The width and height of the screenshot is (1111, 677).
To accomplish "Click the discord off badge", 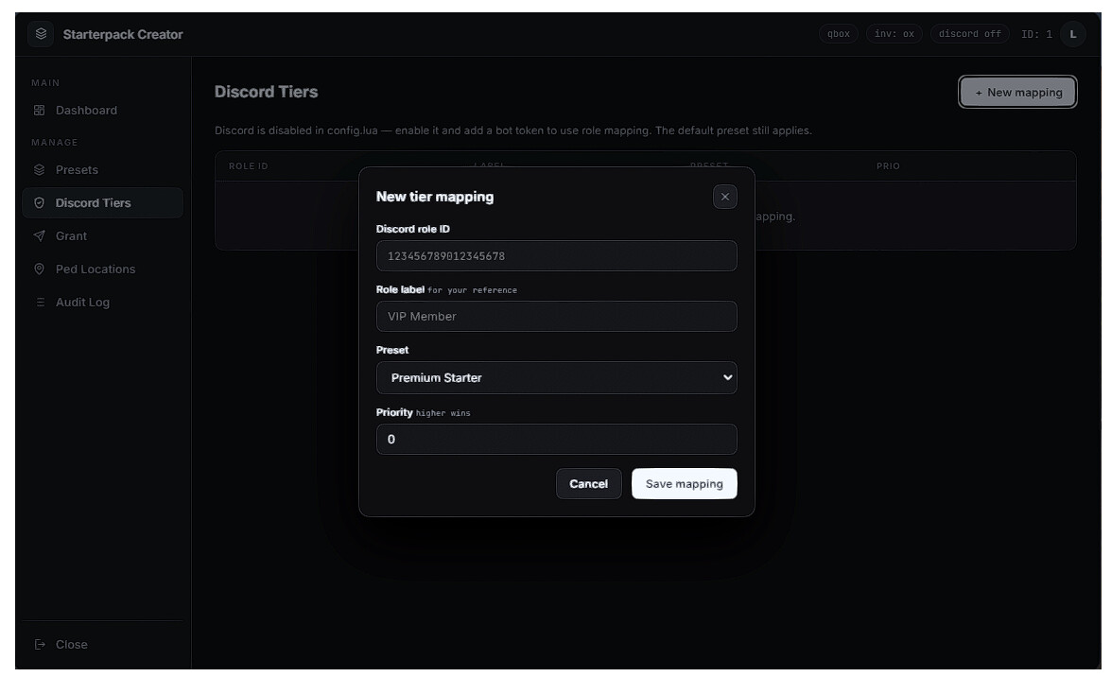I will click(x=970, y=34).
